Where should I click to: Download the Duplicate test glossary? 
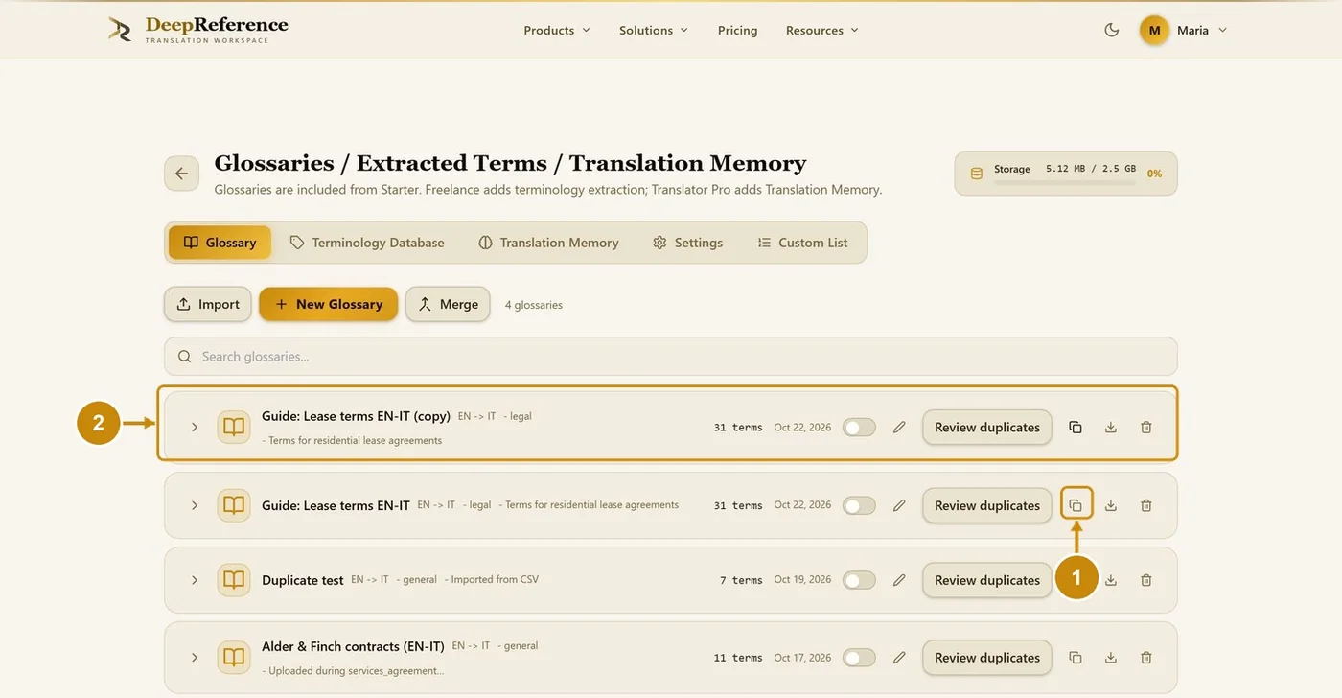1110,580
